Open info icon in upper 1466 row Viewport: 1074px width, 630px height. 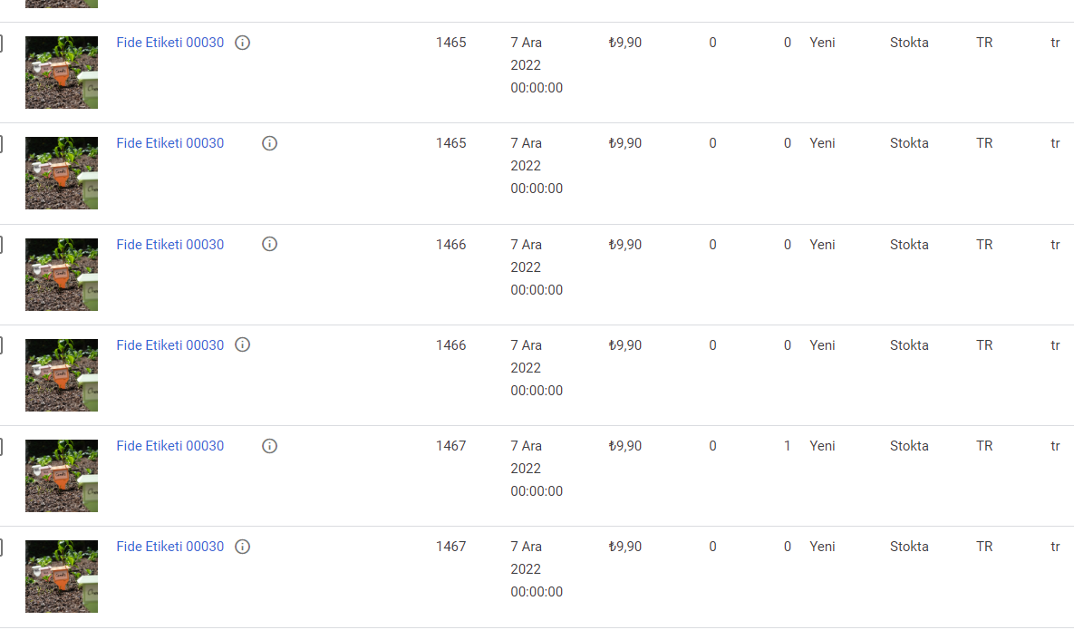coord(270,245)
